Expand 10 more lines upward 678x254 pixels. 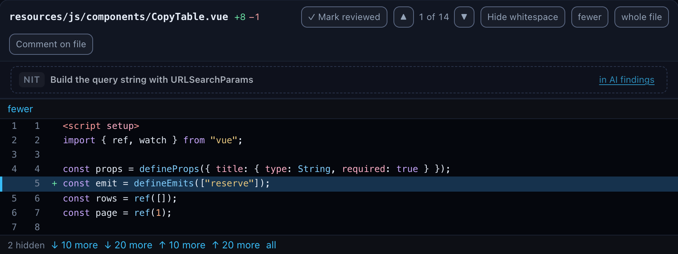click(x=182, y=245)
